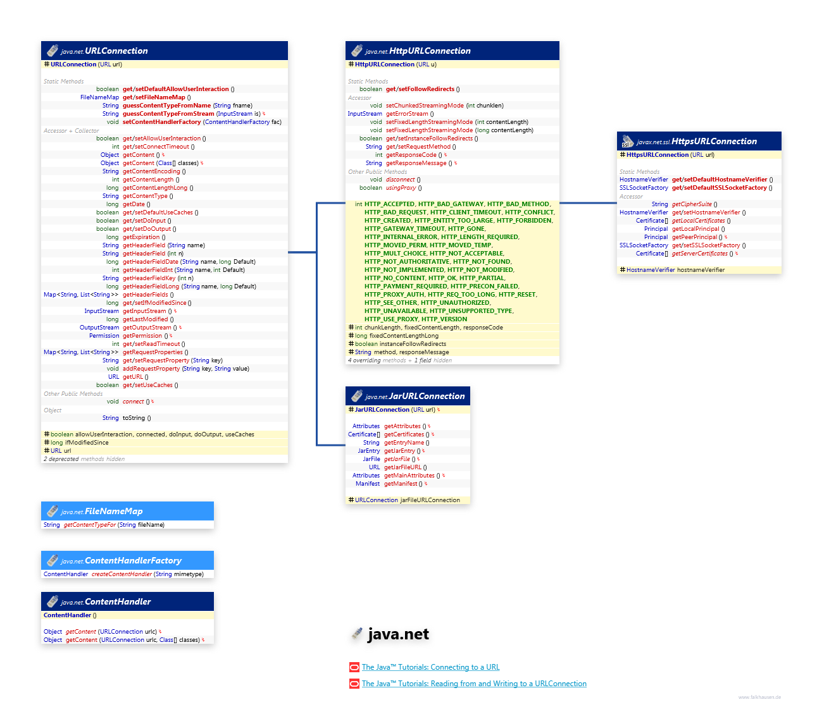Open Reading from and Writing to URLConnection link
The width and height of the screenshot is (817, 726).
pos(474,684)
